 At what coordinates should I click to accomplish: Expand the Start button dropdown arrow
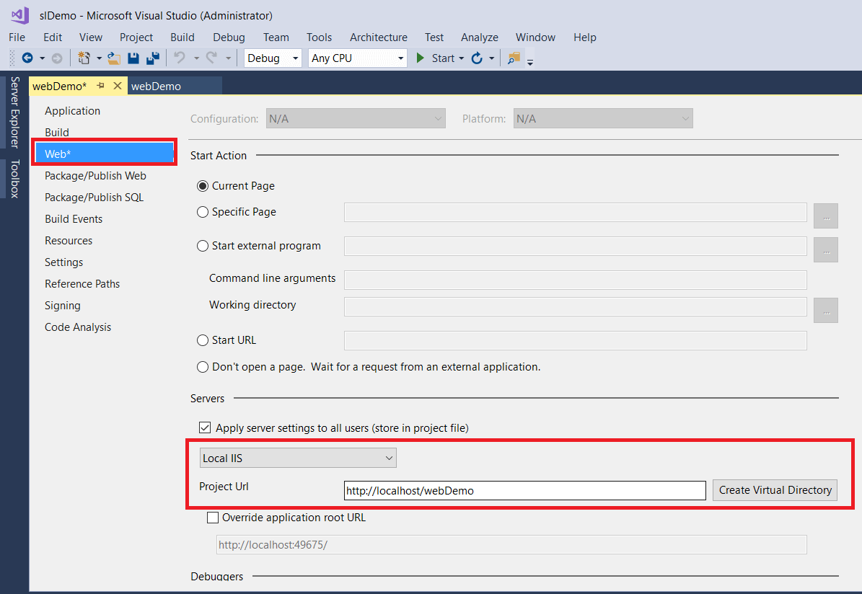coord(461,58)
